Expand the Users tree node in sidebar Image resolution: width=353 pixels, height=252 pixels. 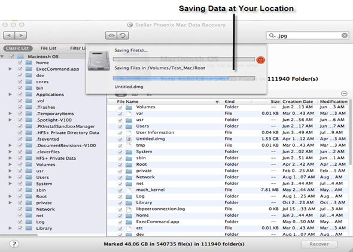pyautogui.click(x=10, y=177)
